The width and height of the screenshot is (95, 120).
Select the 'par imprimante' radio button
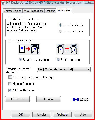pyautogui.click(x=61, y=25)
